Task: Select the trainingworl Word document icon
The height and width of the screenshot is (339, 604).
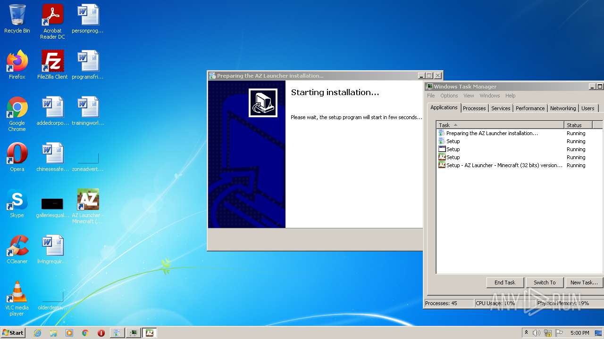Action: pos(88,111)
